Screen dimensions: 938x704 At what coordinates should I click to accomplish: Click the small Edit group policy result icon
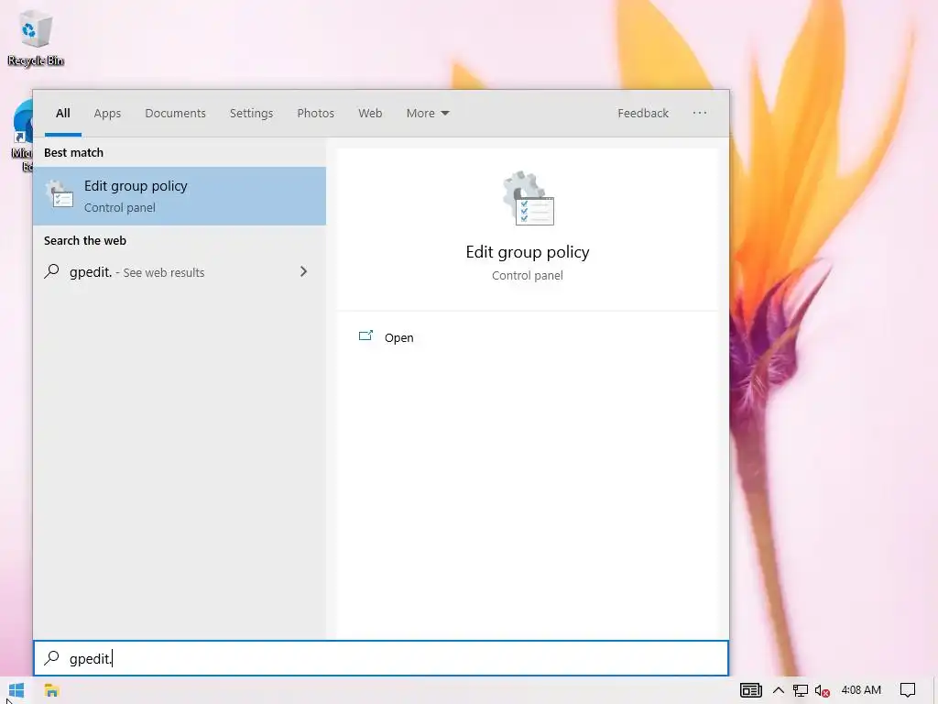pyautogui.click(x=60, y=195)
